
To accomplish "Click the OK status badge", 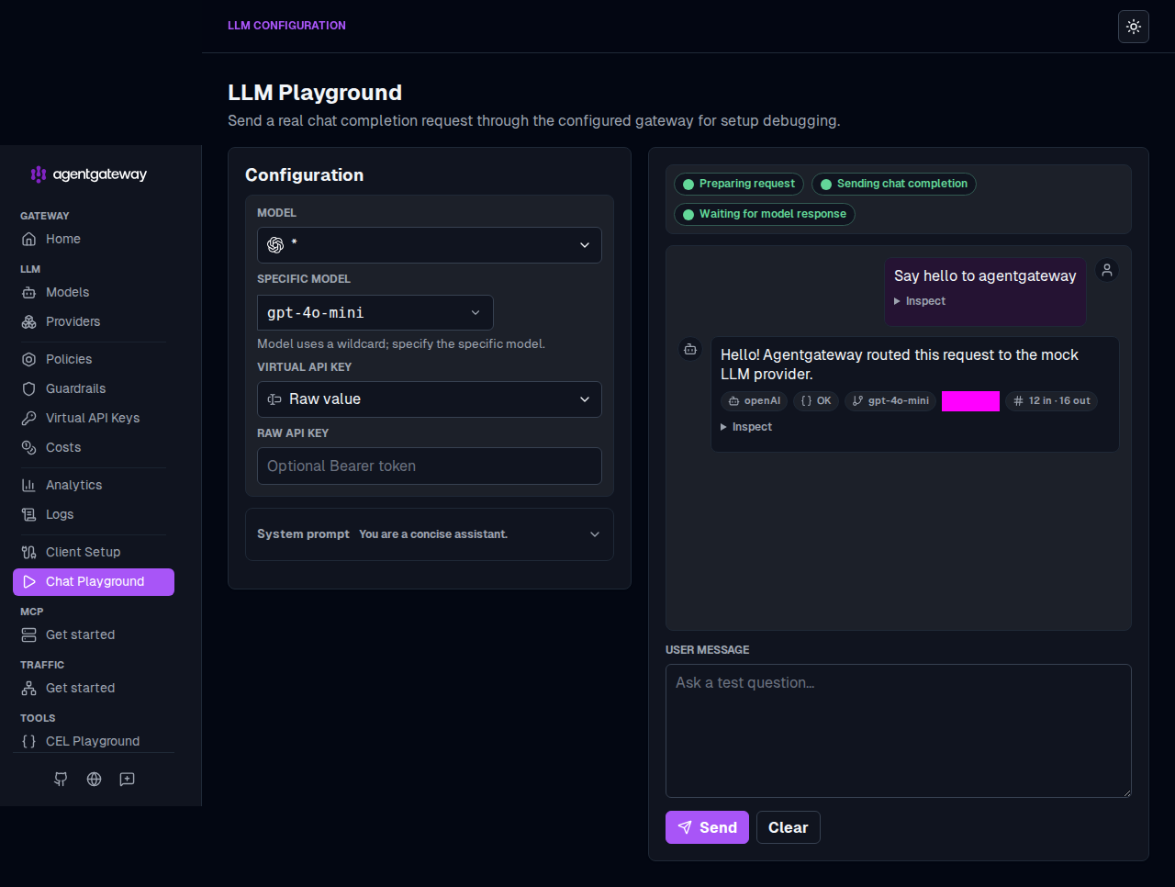I will click(x=816, y=401).
